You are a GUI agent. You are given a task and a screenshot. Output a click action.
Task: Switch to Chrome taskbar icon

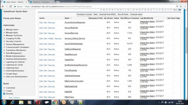tap(55, 102)
